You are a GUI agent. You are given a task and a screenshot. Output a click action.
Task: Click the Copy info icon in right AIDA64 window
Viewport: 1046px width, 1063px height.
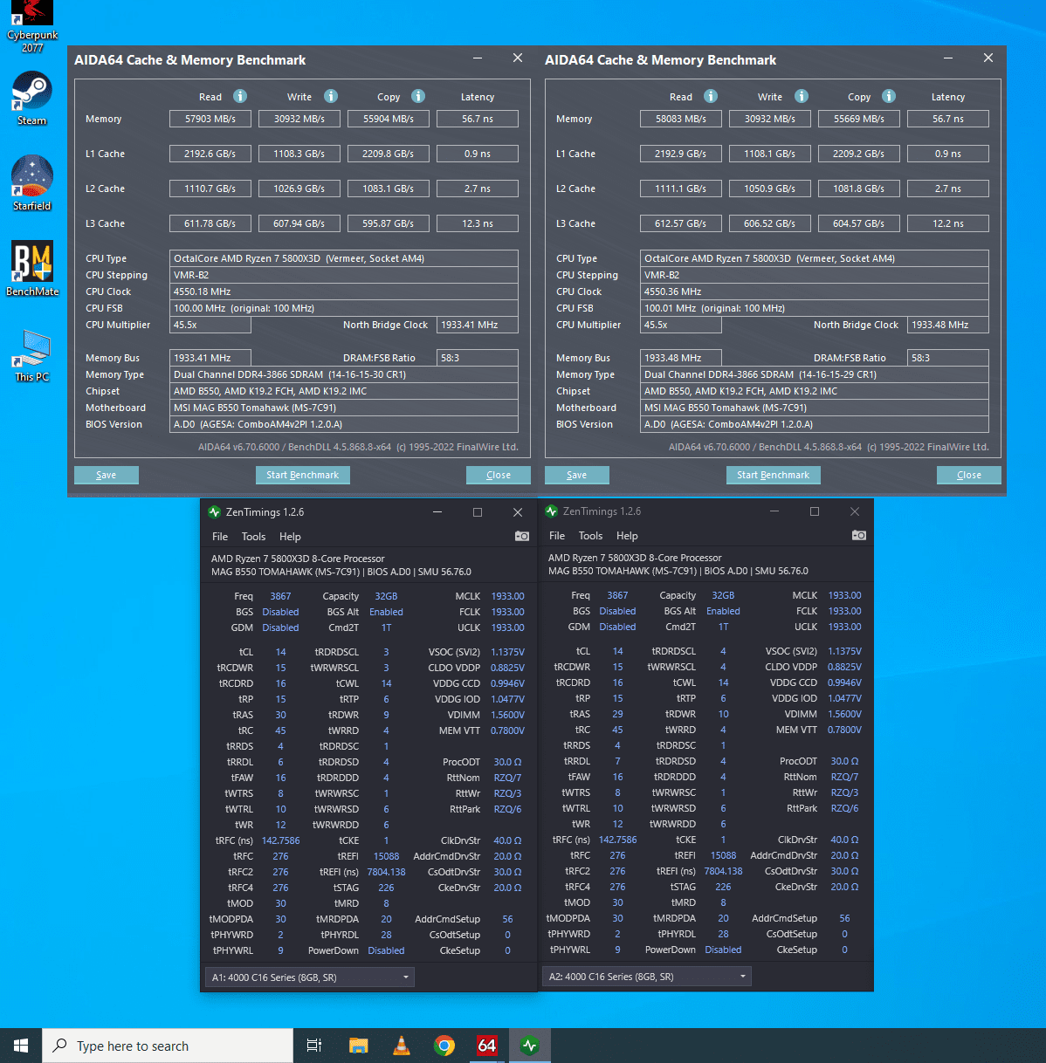pos(889,96)
